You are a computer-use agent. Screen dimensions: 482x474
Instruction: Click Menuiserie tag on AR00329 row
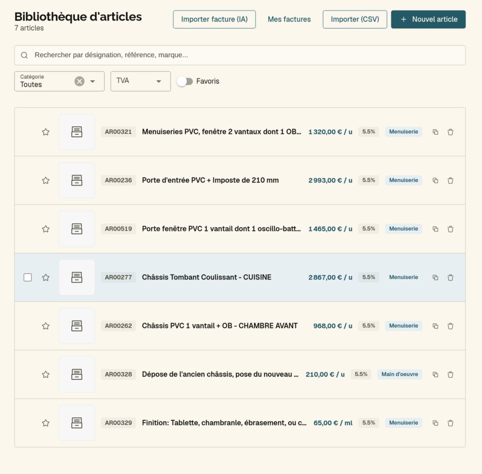pyautogui.click(x=404, y=423)
